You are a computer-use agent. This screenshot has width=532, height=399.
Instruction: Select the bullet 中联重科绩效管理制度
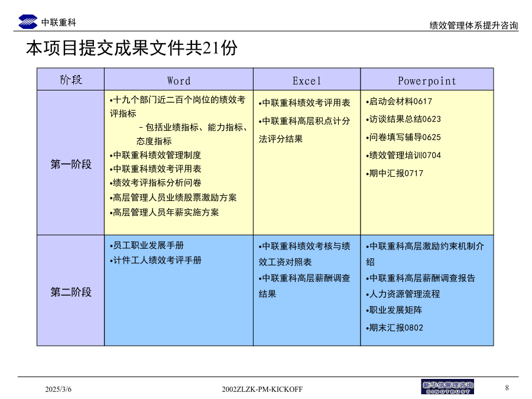155,155
